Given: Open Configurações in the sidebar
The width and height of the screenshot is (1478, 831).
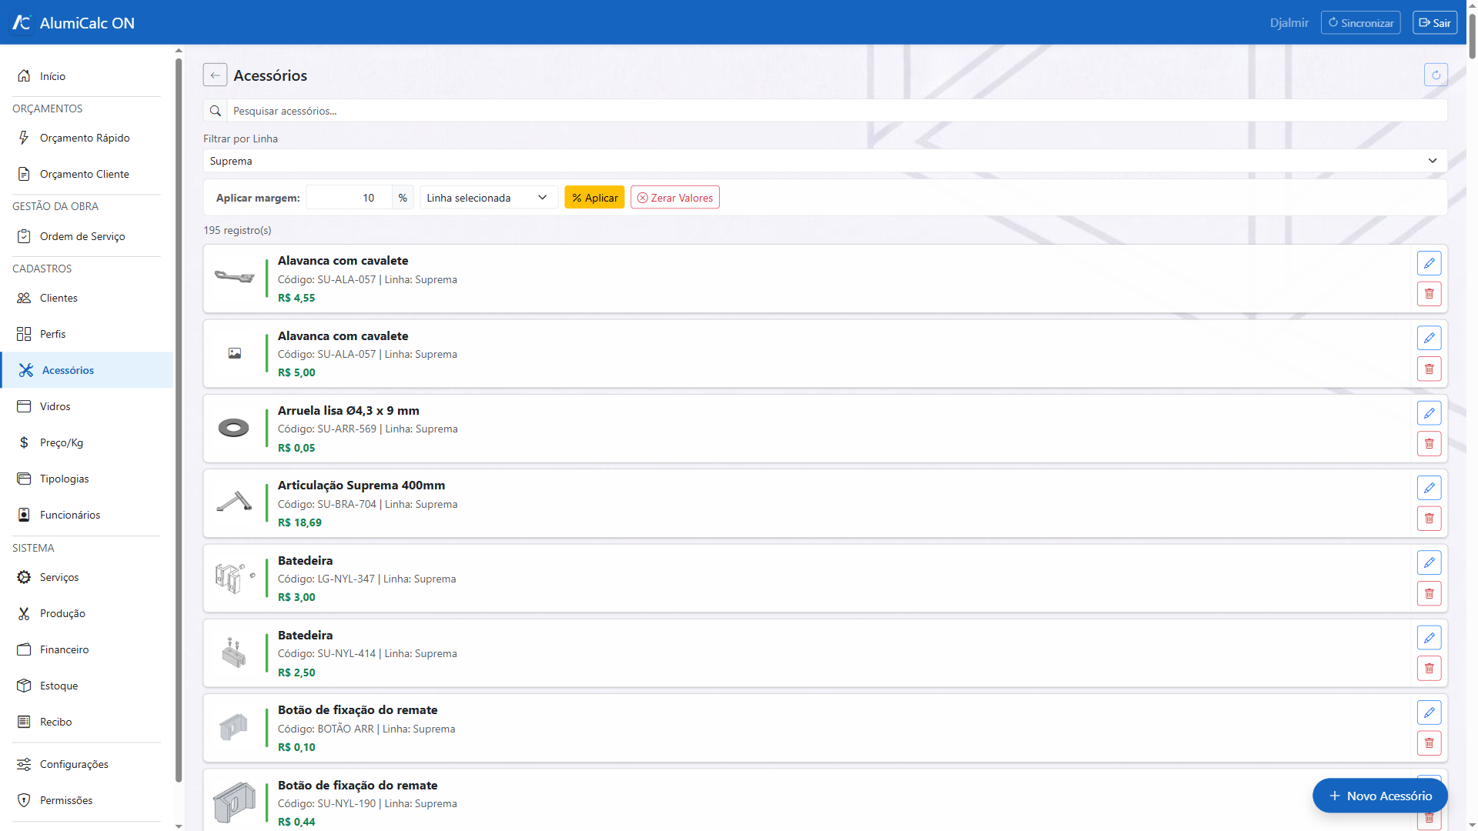Looking at the screenshot, I should tap(87, 764).
